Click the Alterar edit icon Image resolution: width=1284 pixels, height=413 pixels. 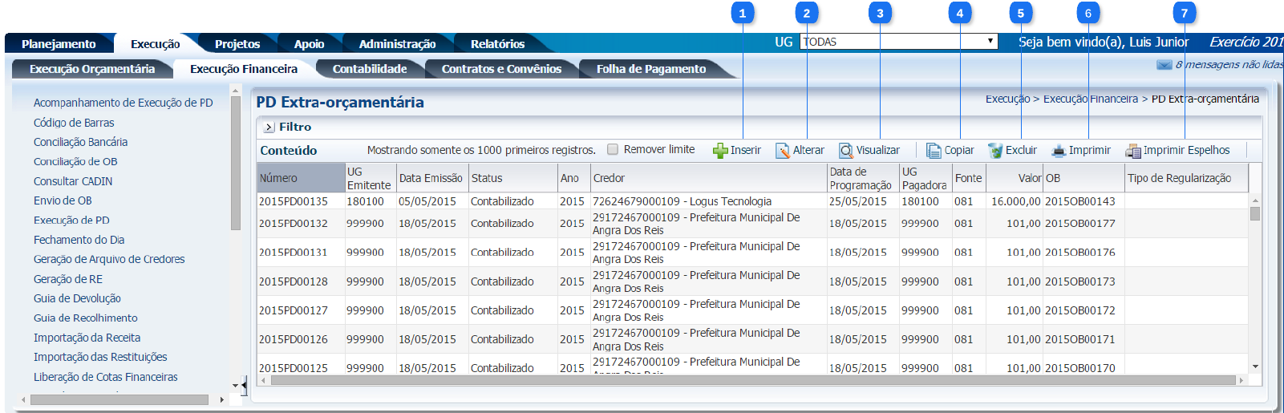click(x=782, y=151)
